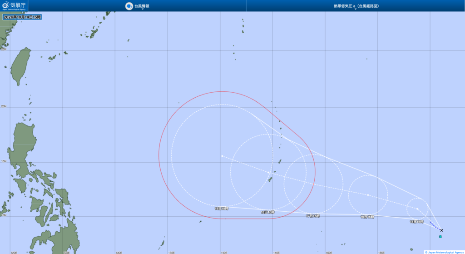Viewport: 465px width, 254px height.
Task: Click the 130E longitude label
Action: 119,253
